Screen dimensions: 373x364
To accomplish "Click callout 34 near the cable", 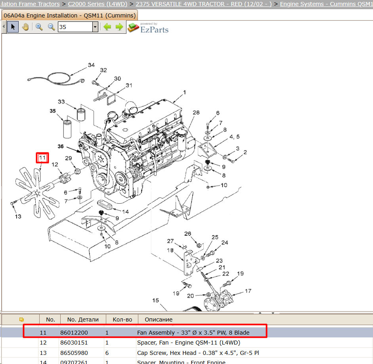I will coord(91,65).
